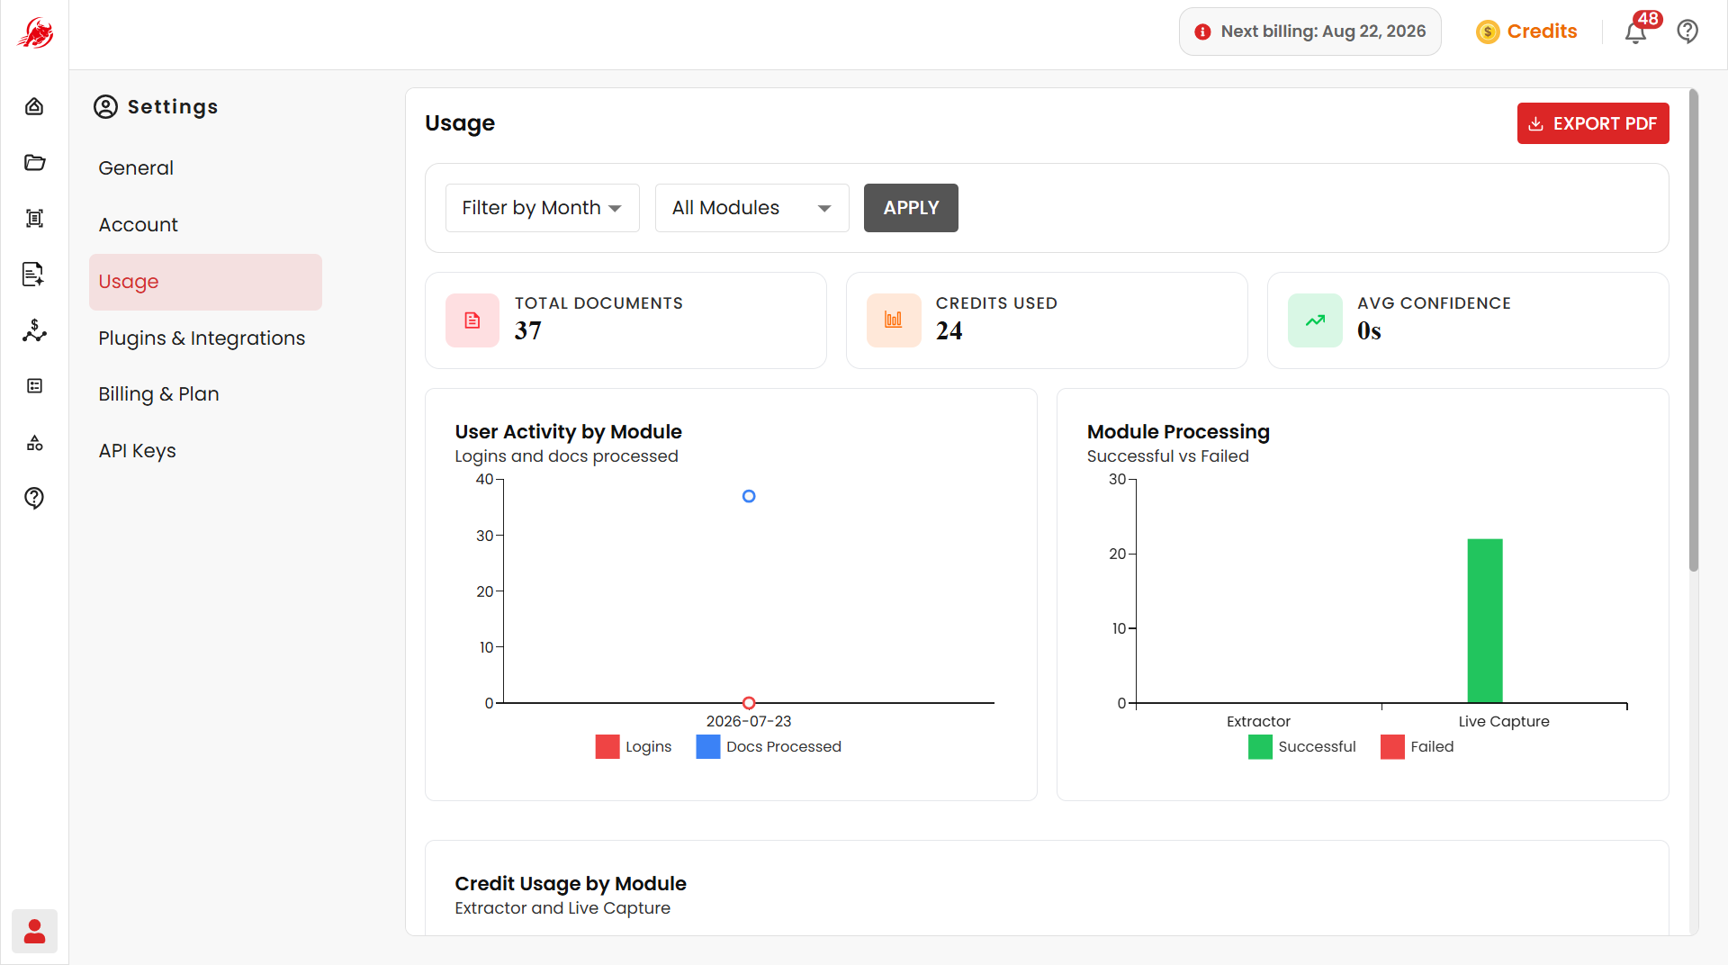Click the red dragon app logo
The height and width of the screenshot is (965, 1728).
coord(34,33)
